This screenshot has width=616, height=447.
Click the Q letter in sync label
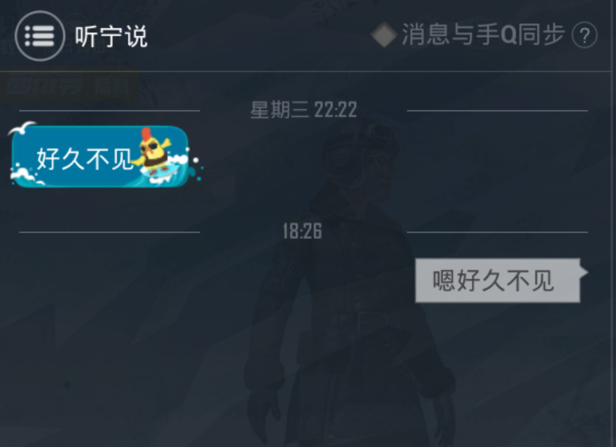[509, 34]
